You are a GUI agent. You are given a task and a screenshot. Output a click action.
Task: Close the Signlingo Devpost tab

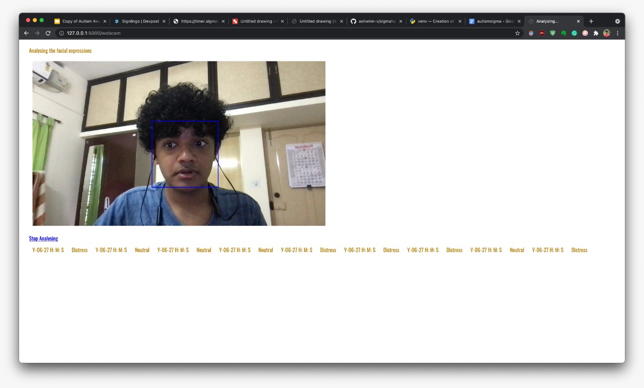pos(164,22)
